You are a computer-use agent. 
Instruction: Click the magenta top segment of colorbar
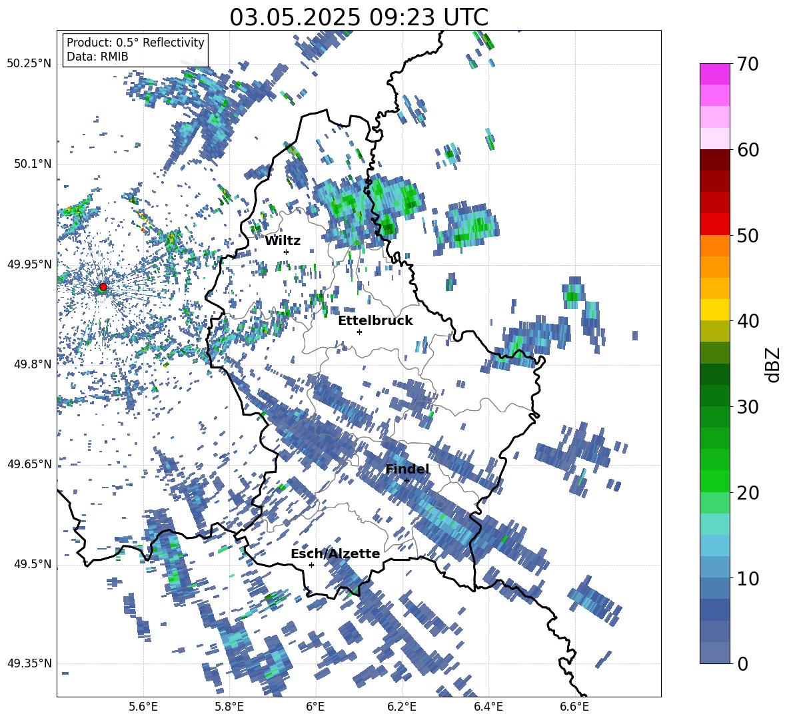(x=714, y=74)
